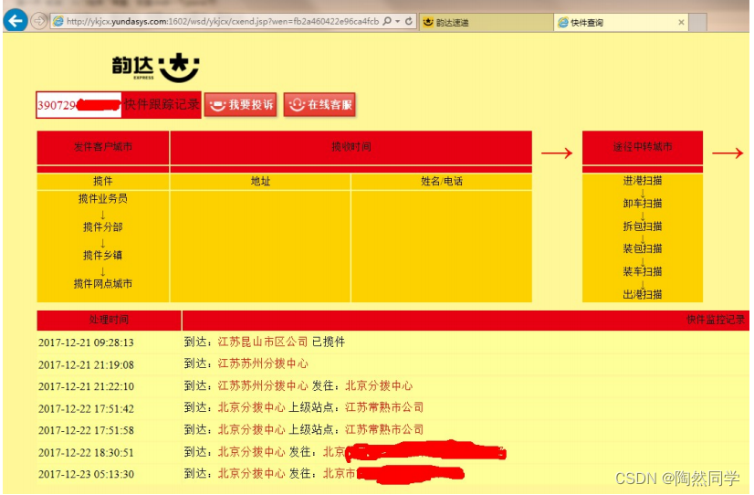Image resolution: width=754 pixels, height=495 pixels.
Task: Open 江苏常熟市公司 link in 17:51:42 row
Action: click(384, 407)
